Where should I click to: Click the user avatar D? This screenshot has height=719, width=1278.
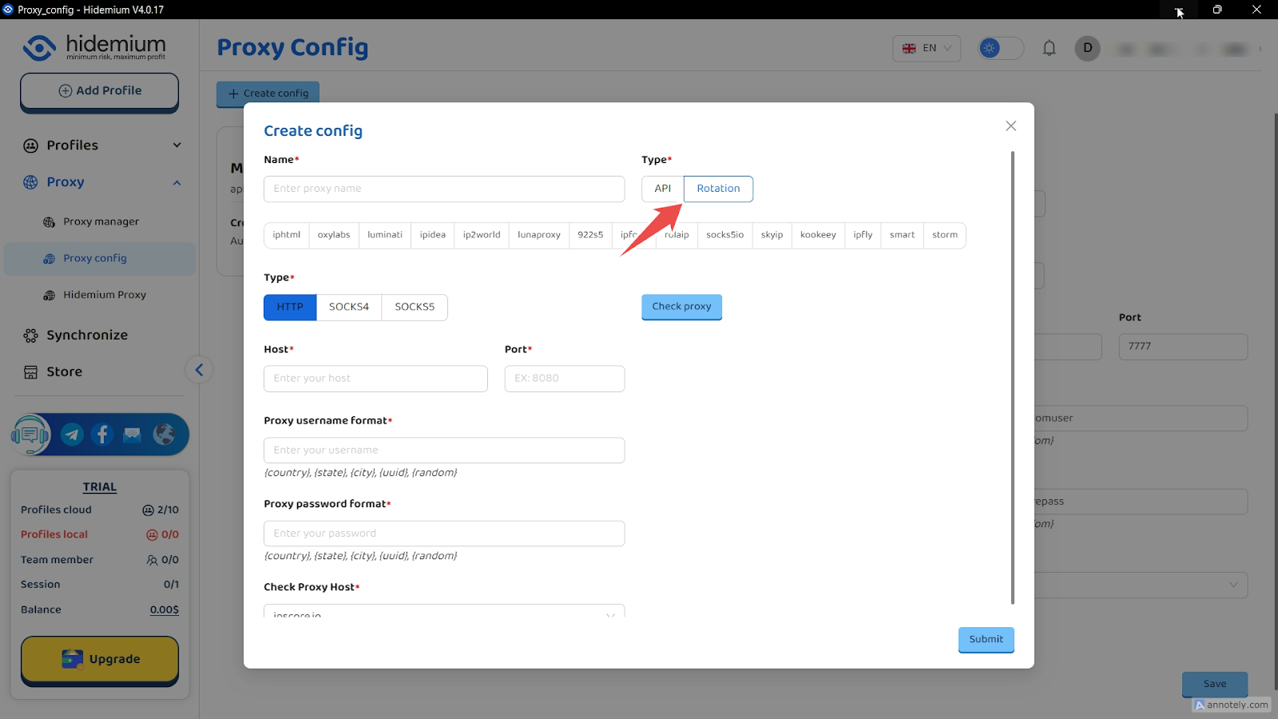point(1087,48)
